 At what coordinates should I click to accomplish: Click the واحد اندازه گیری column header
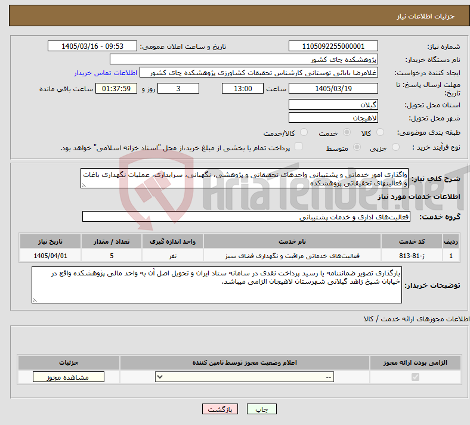point(172,241)
